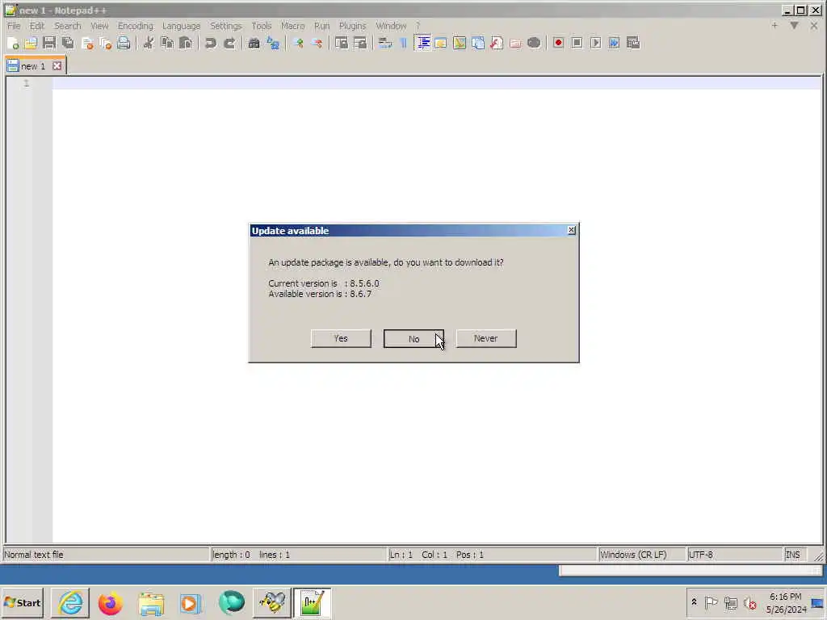The width and height of the screenshot is (827, 620).
Task: Open the File menu
Action: tap(14, 26)
